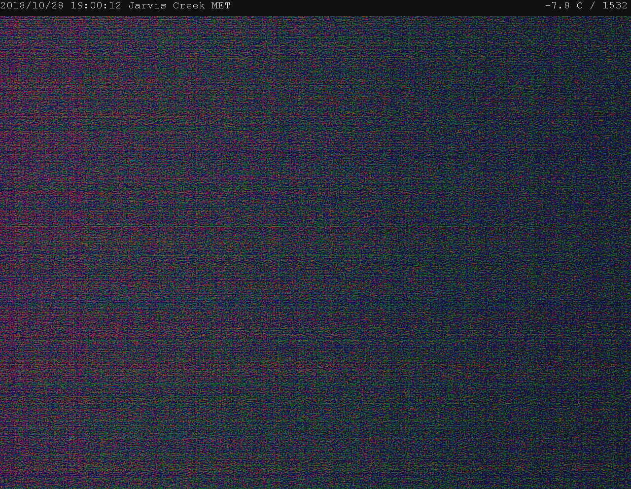Click the minus sign of the temperature
The width and height of the screenshot is (631, 489).
(548, 6)
